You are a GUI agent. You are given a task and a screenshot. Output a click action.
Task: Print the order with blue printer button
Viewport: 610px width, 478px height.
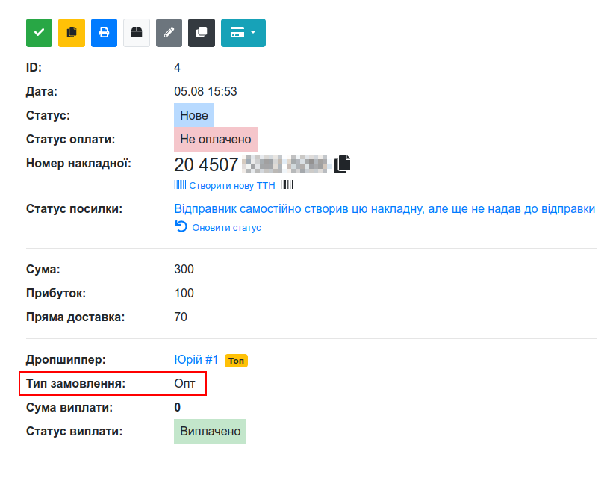[104, 33]
